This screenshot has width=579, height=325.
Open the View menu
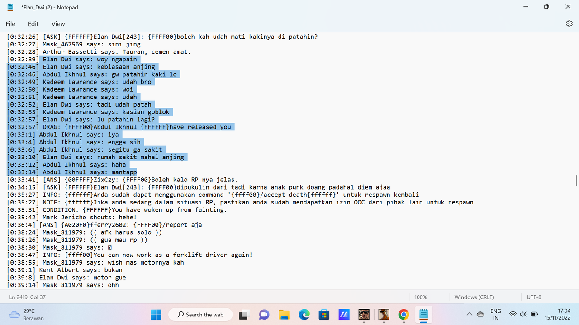pos(58,24)
